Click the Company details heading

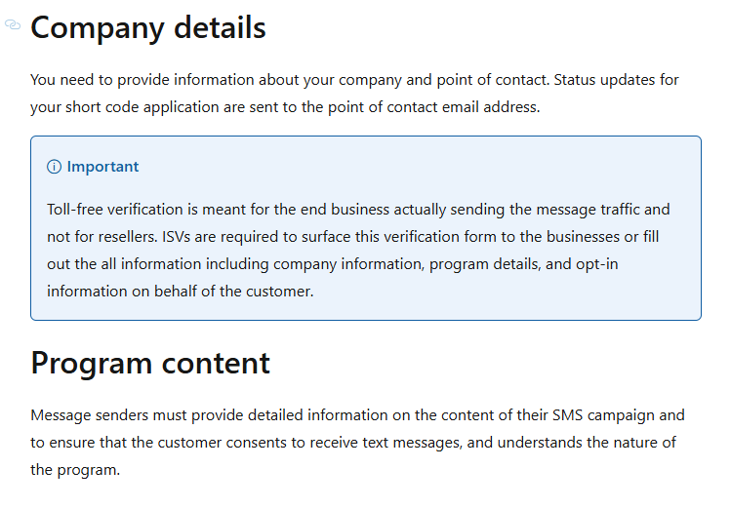148,27
